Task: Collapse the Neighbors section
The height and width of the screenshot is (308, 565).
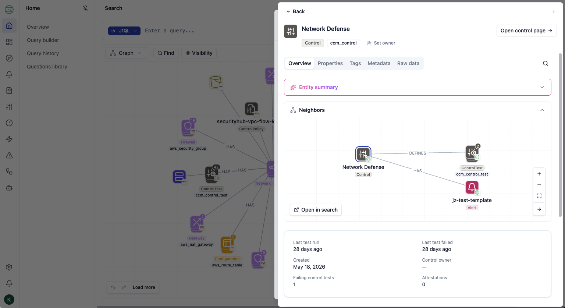Action: 542,110
